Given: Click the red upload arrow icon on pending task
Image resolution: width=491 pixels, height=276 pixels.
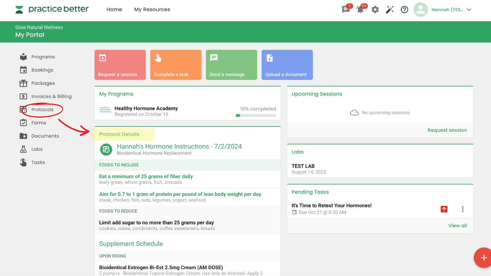Looking at the screenshot, I should [444, 209].
